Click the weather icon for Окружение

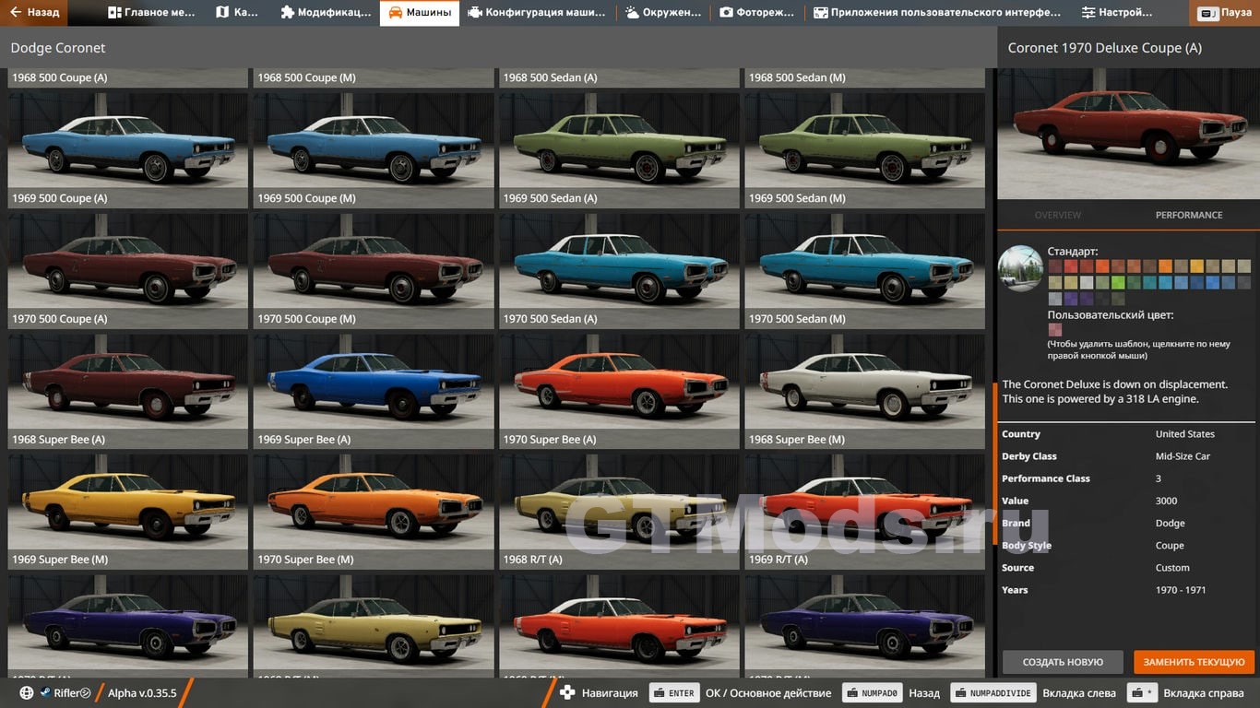(x=632, y=13)
